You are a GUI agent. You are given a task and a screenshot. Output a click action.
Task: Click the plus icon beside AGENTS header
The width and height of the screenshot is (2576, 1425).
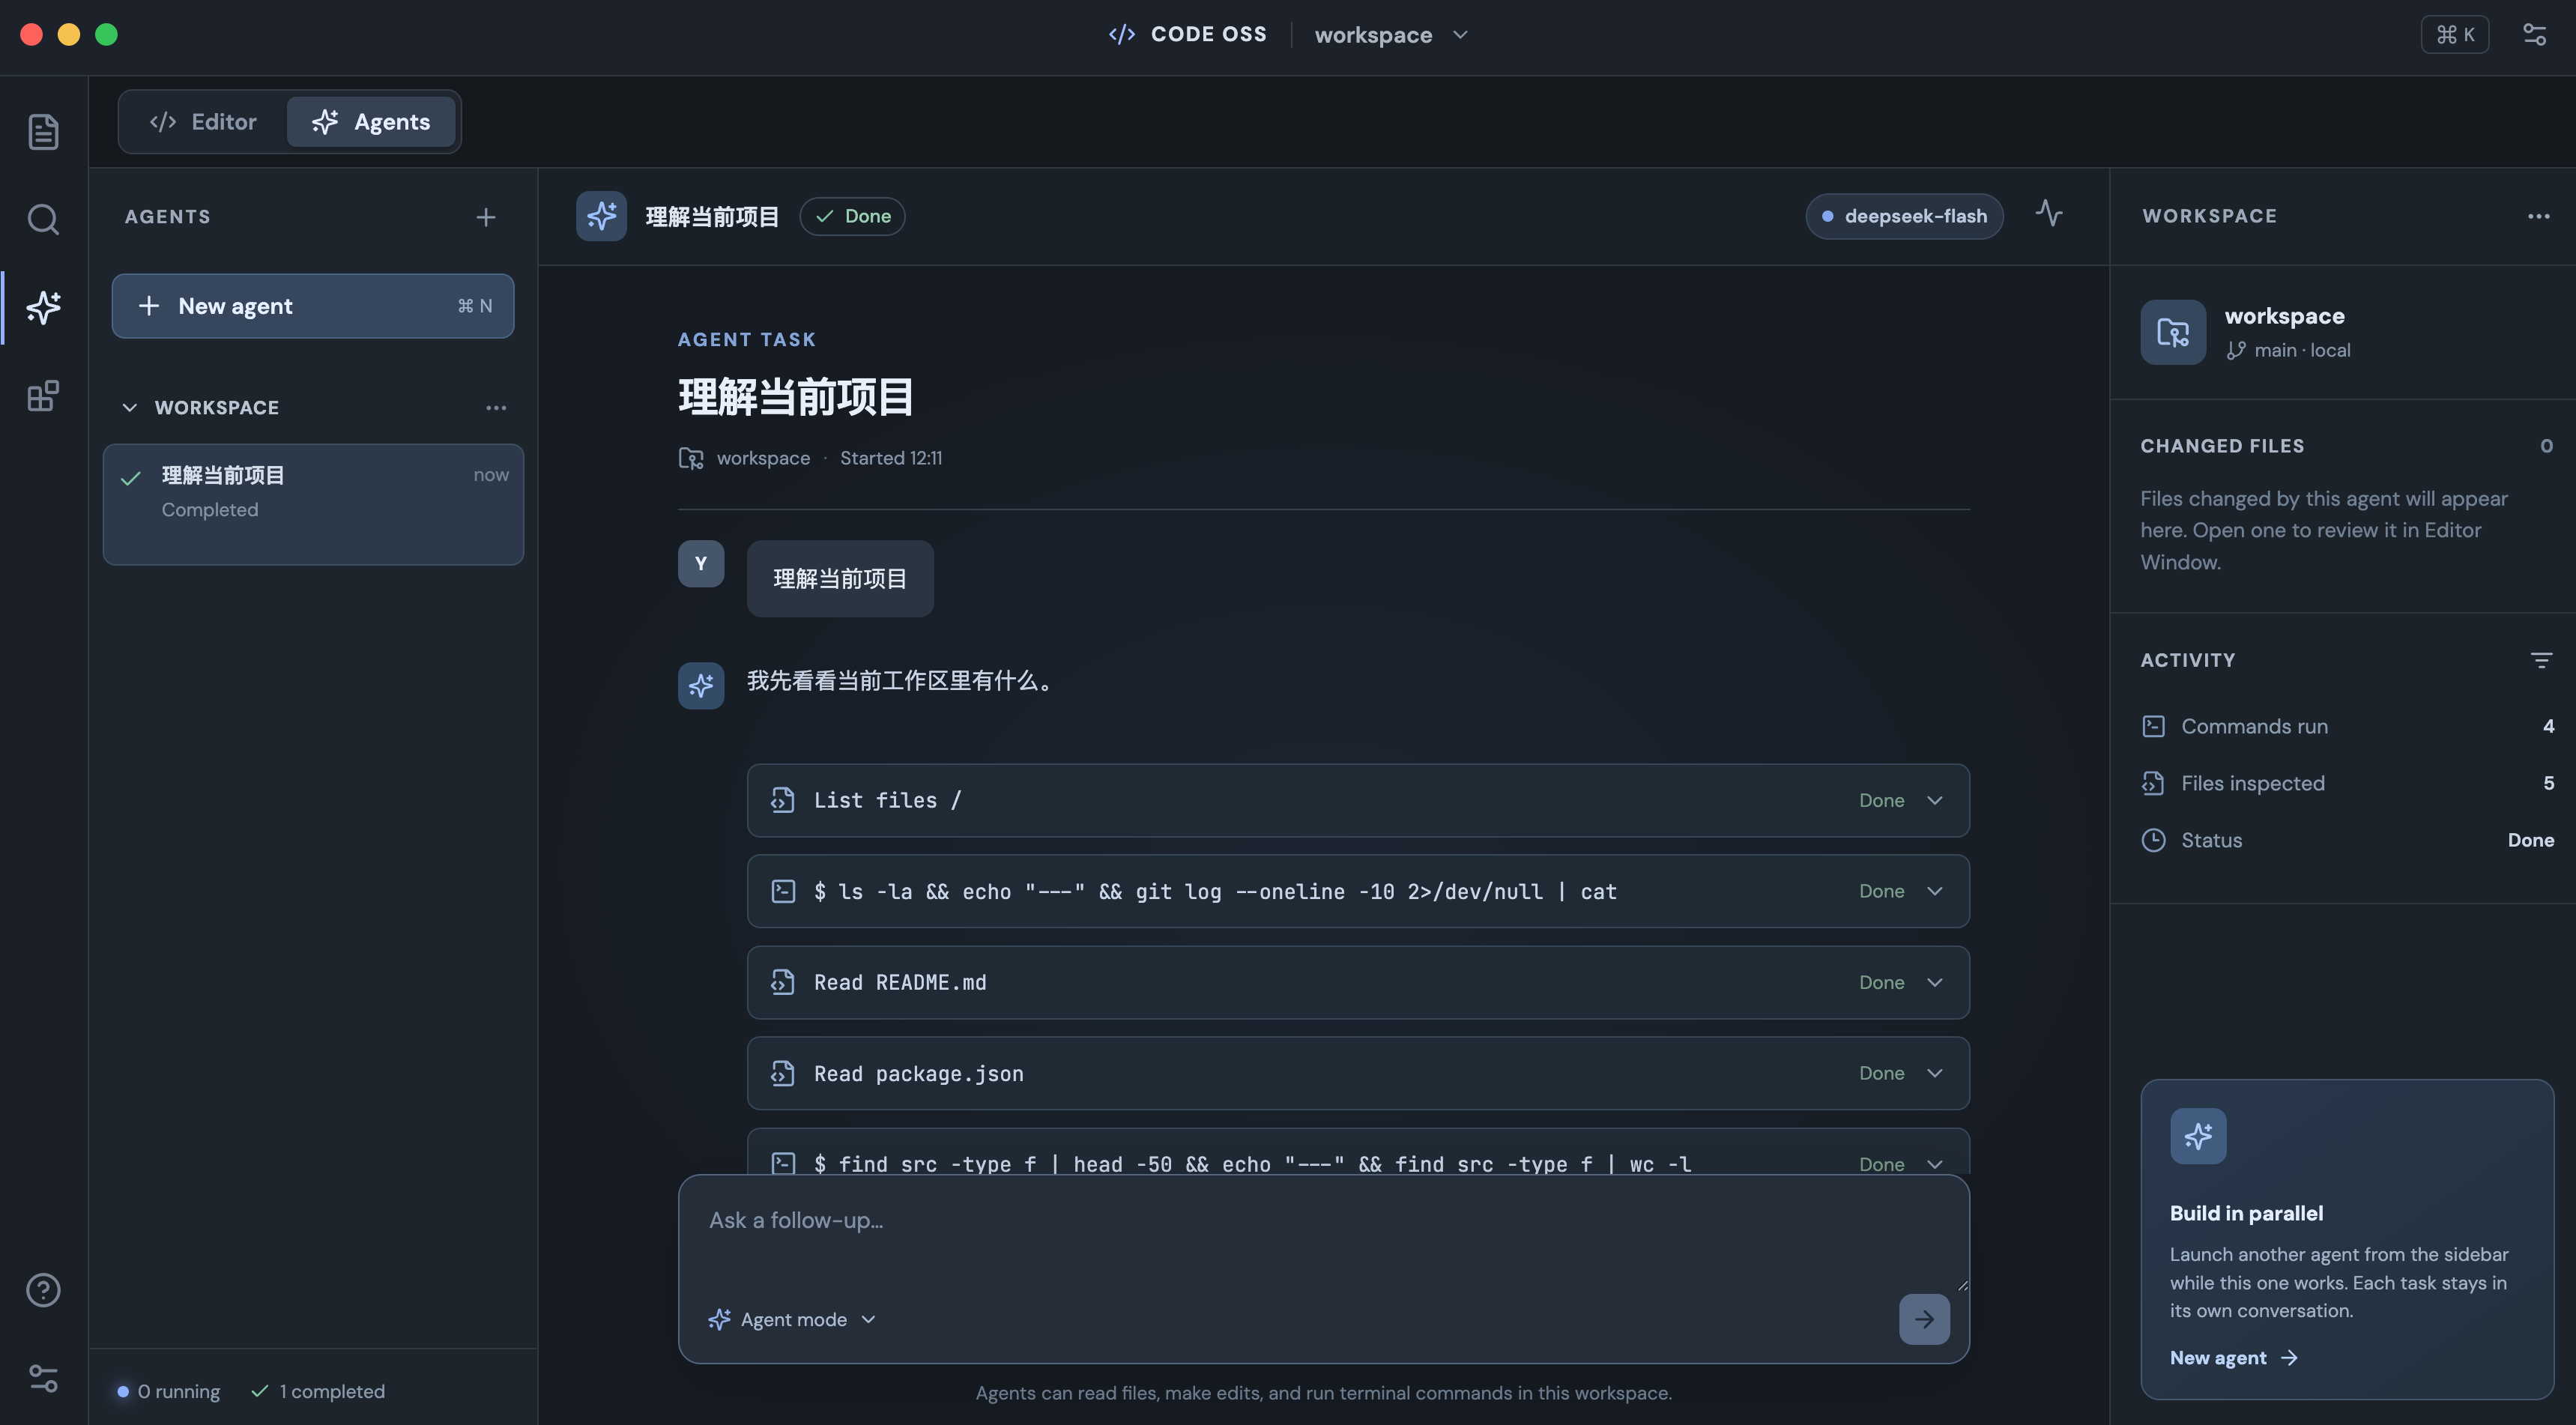486,217
